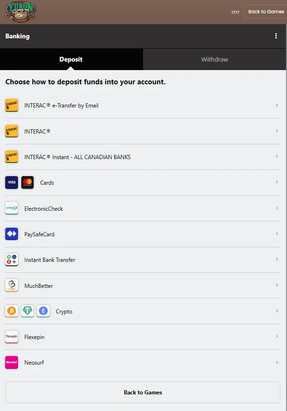287x411 pixels.
Task: Click the Flexepin logo icon
Action: 11,337
